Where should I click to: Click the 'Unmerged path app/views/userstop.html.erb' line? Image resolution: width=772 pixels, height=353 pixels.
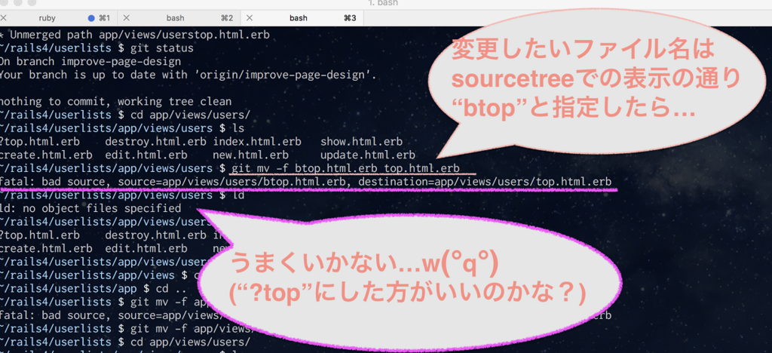coord(134,35)
